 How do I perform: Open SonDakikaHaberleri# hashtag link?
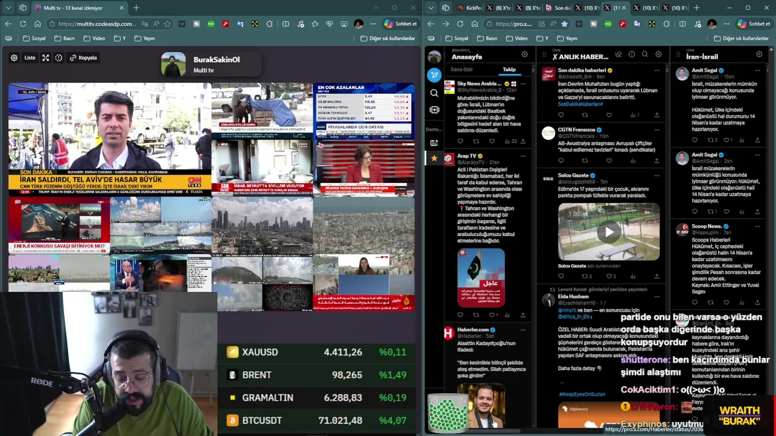[x=580, y=104]
